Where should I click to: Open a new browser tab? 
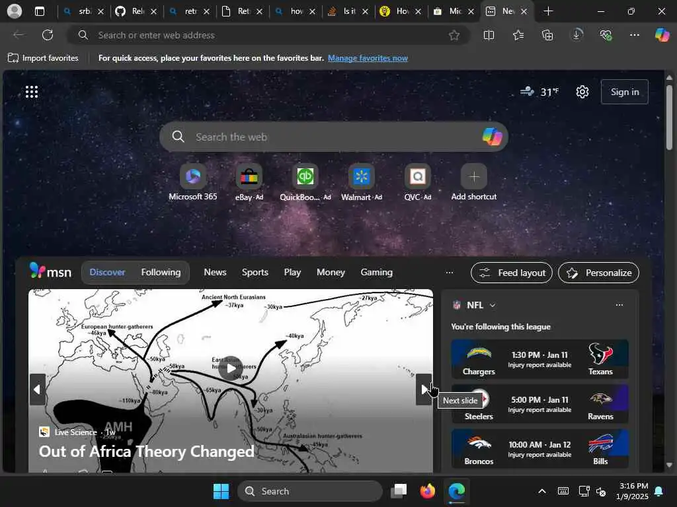[548, 11]
